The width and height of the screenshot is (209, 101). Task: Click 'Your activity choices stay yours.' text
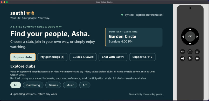click(x=146, y=94)
